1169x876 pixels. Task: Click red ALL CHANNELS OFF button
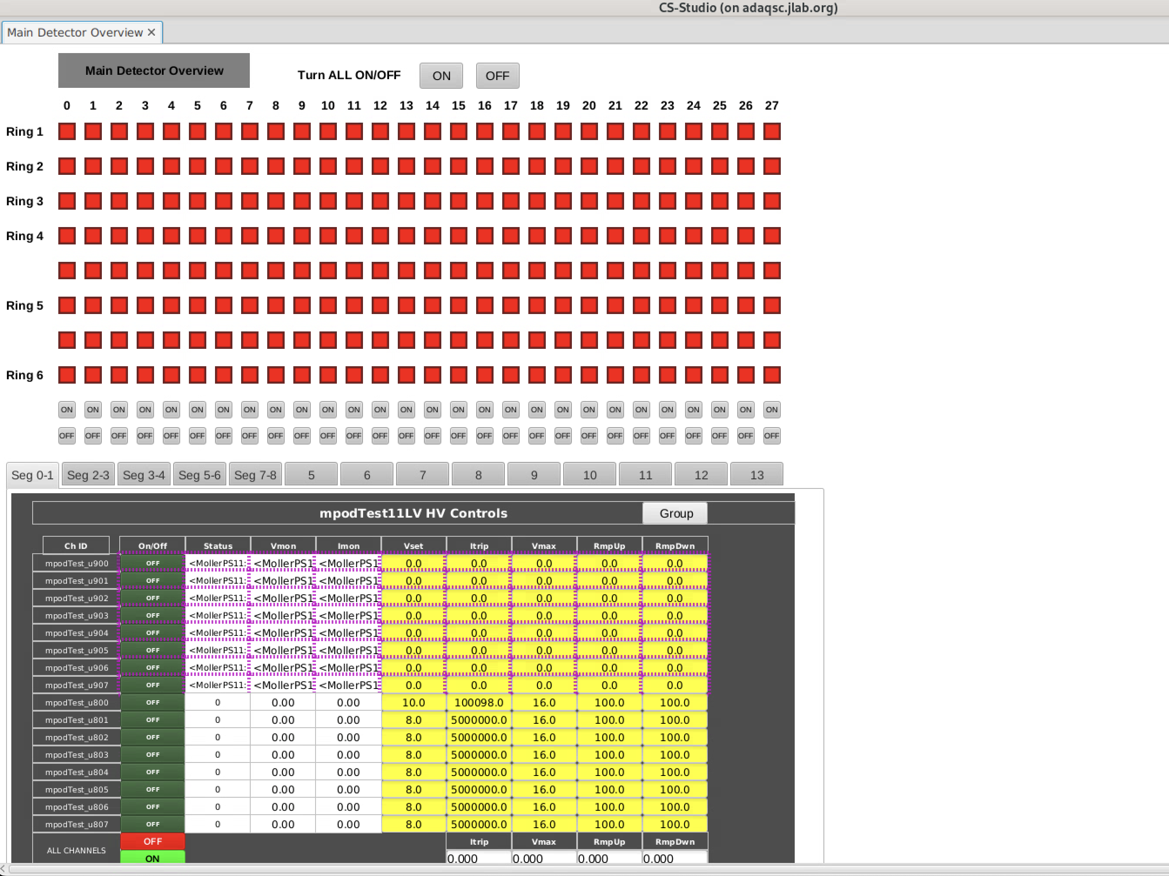pyautogui.click(x=153, y=841)
